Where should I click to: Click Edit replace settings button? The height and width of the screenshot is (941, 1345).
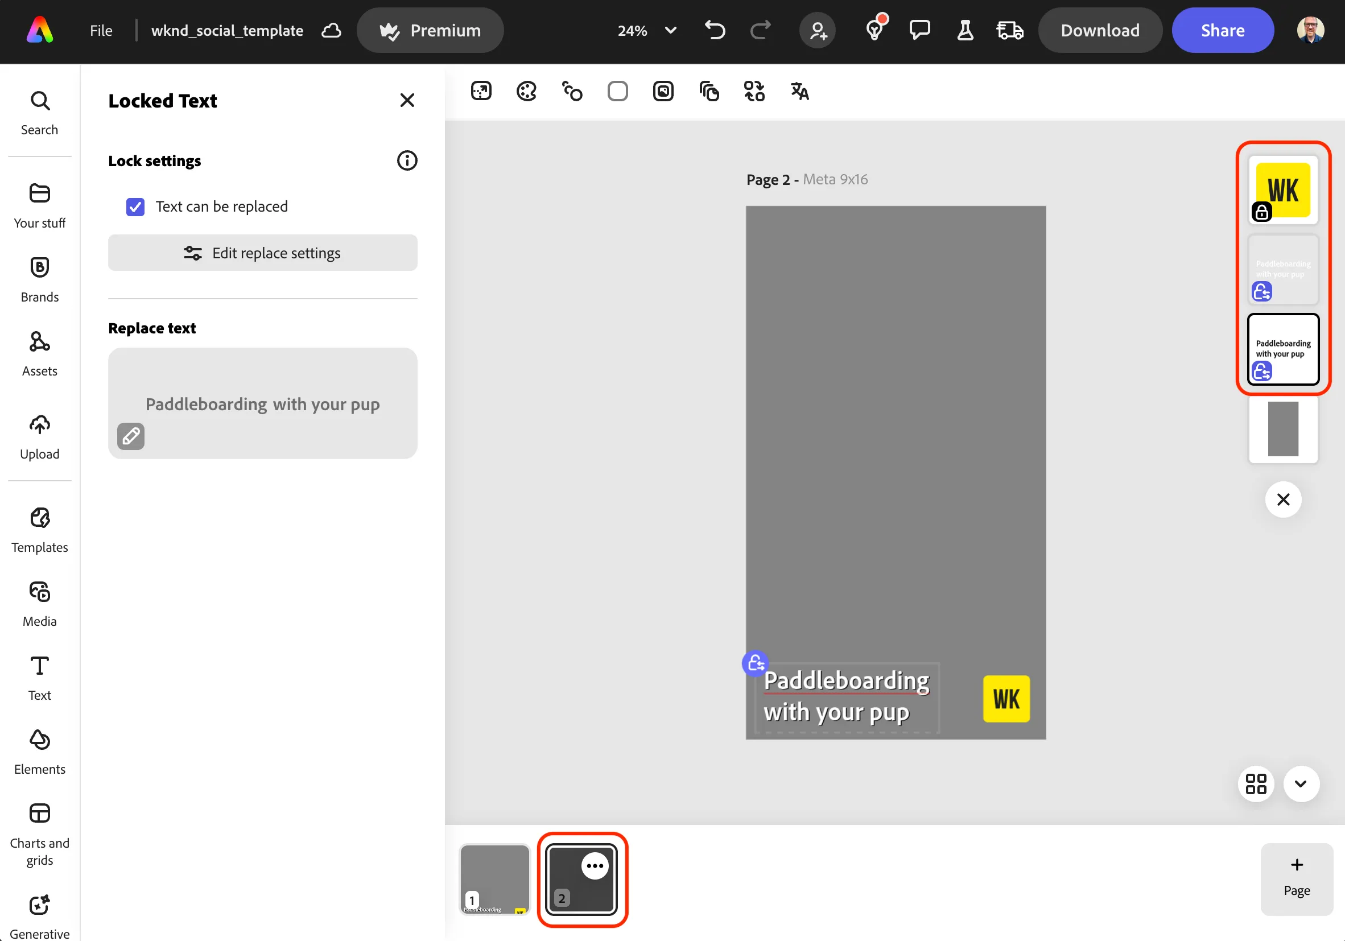click(262, 253)
